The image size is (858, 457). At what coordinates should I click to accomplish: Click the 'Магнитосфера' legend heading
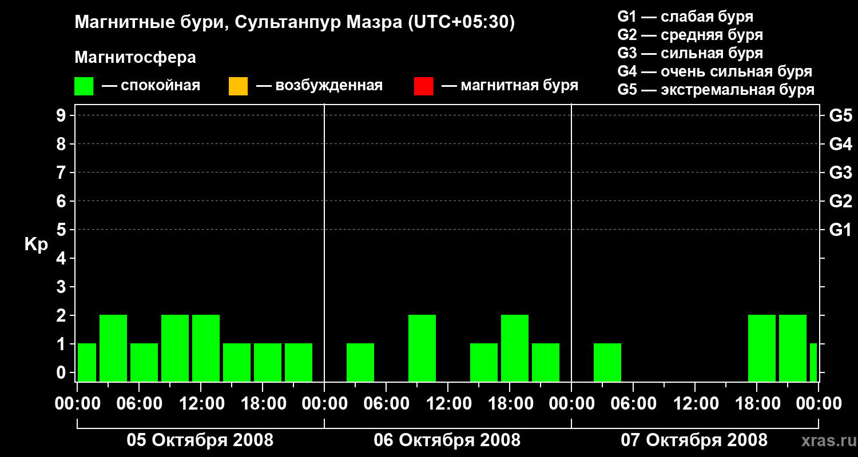136,58
